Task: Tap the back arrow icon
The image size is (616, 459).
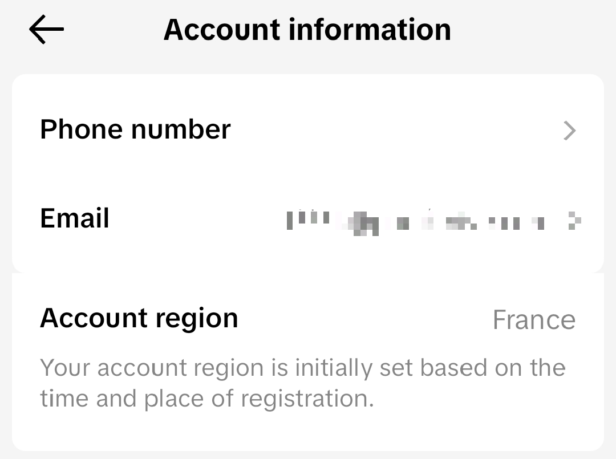Action: pos(46,30)
